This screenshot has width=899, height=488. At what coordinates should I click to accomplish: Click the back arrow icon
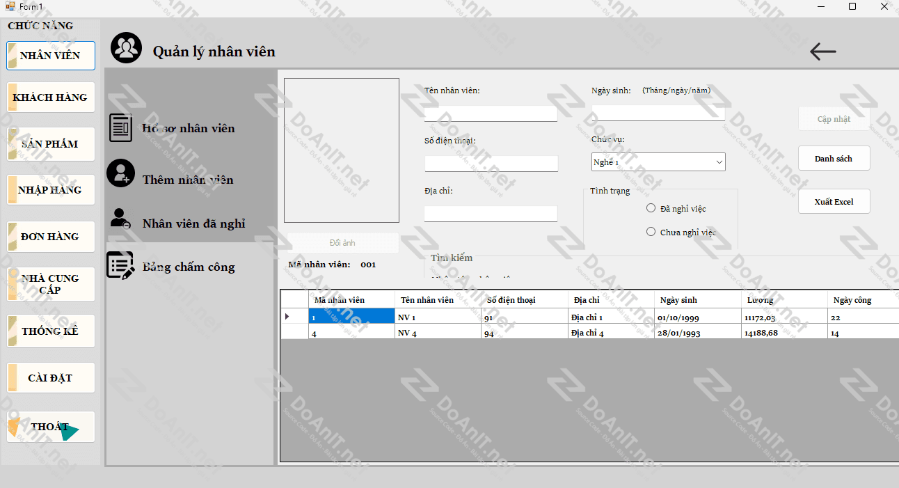coord(823,51)
